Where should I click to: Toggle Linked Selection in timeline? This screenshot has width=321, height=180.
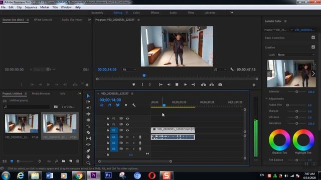coord(118,105)
